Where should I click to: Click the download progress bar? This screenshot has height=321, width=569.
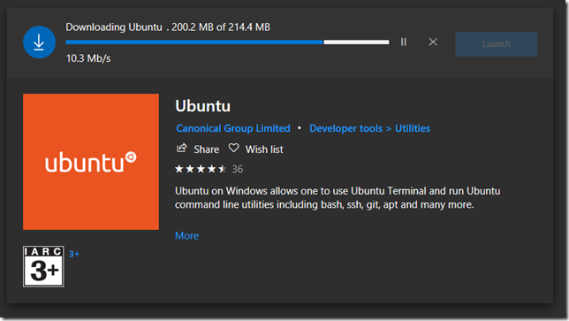(x=227, y=42)
